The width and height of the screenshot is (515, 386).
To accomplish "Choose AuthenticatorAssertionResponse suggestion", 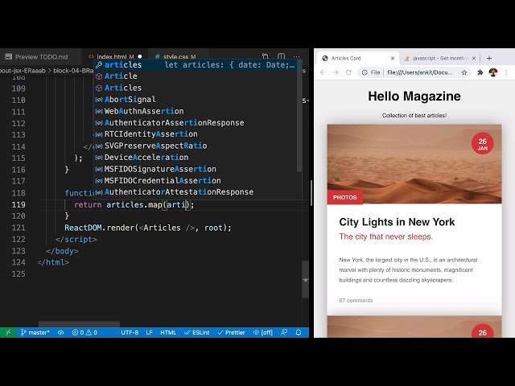I will tap(196, 122).
